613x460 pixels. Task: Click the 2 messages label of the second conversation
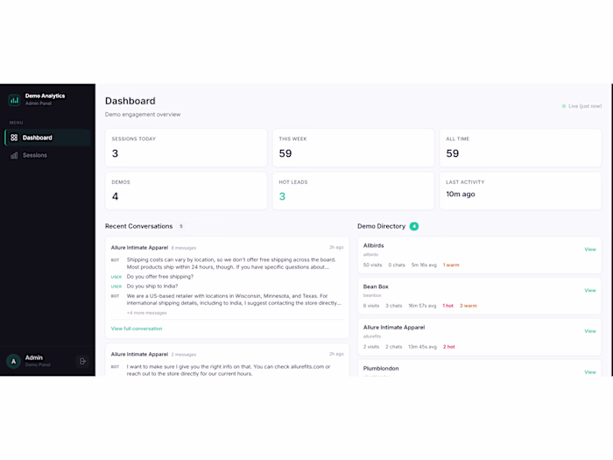[x=184, y=355]
